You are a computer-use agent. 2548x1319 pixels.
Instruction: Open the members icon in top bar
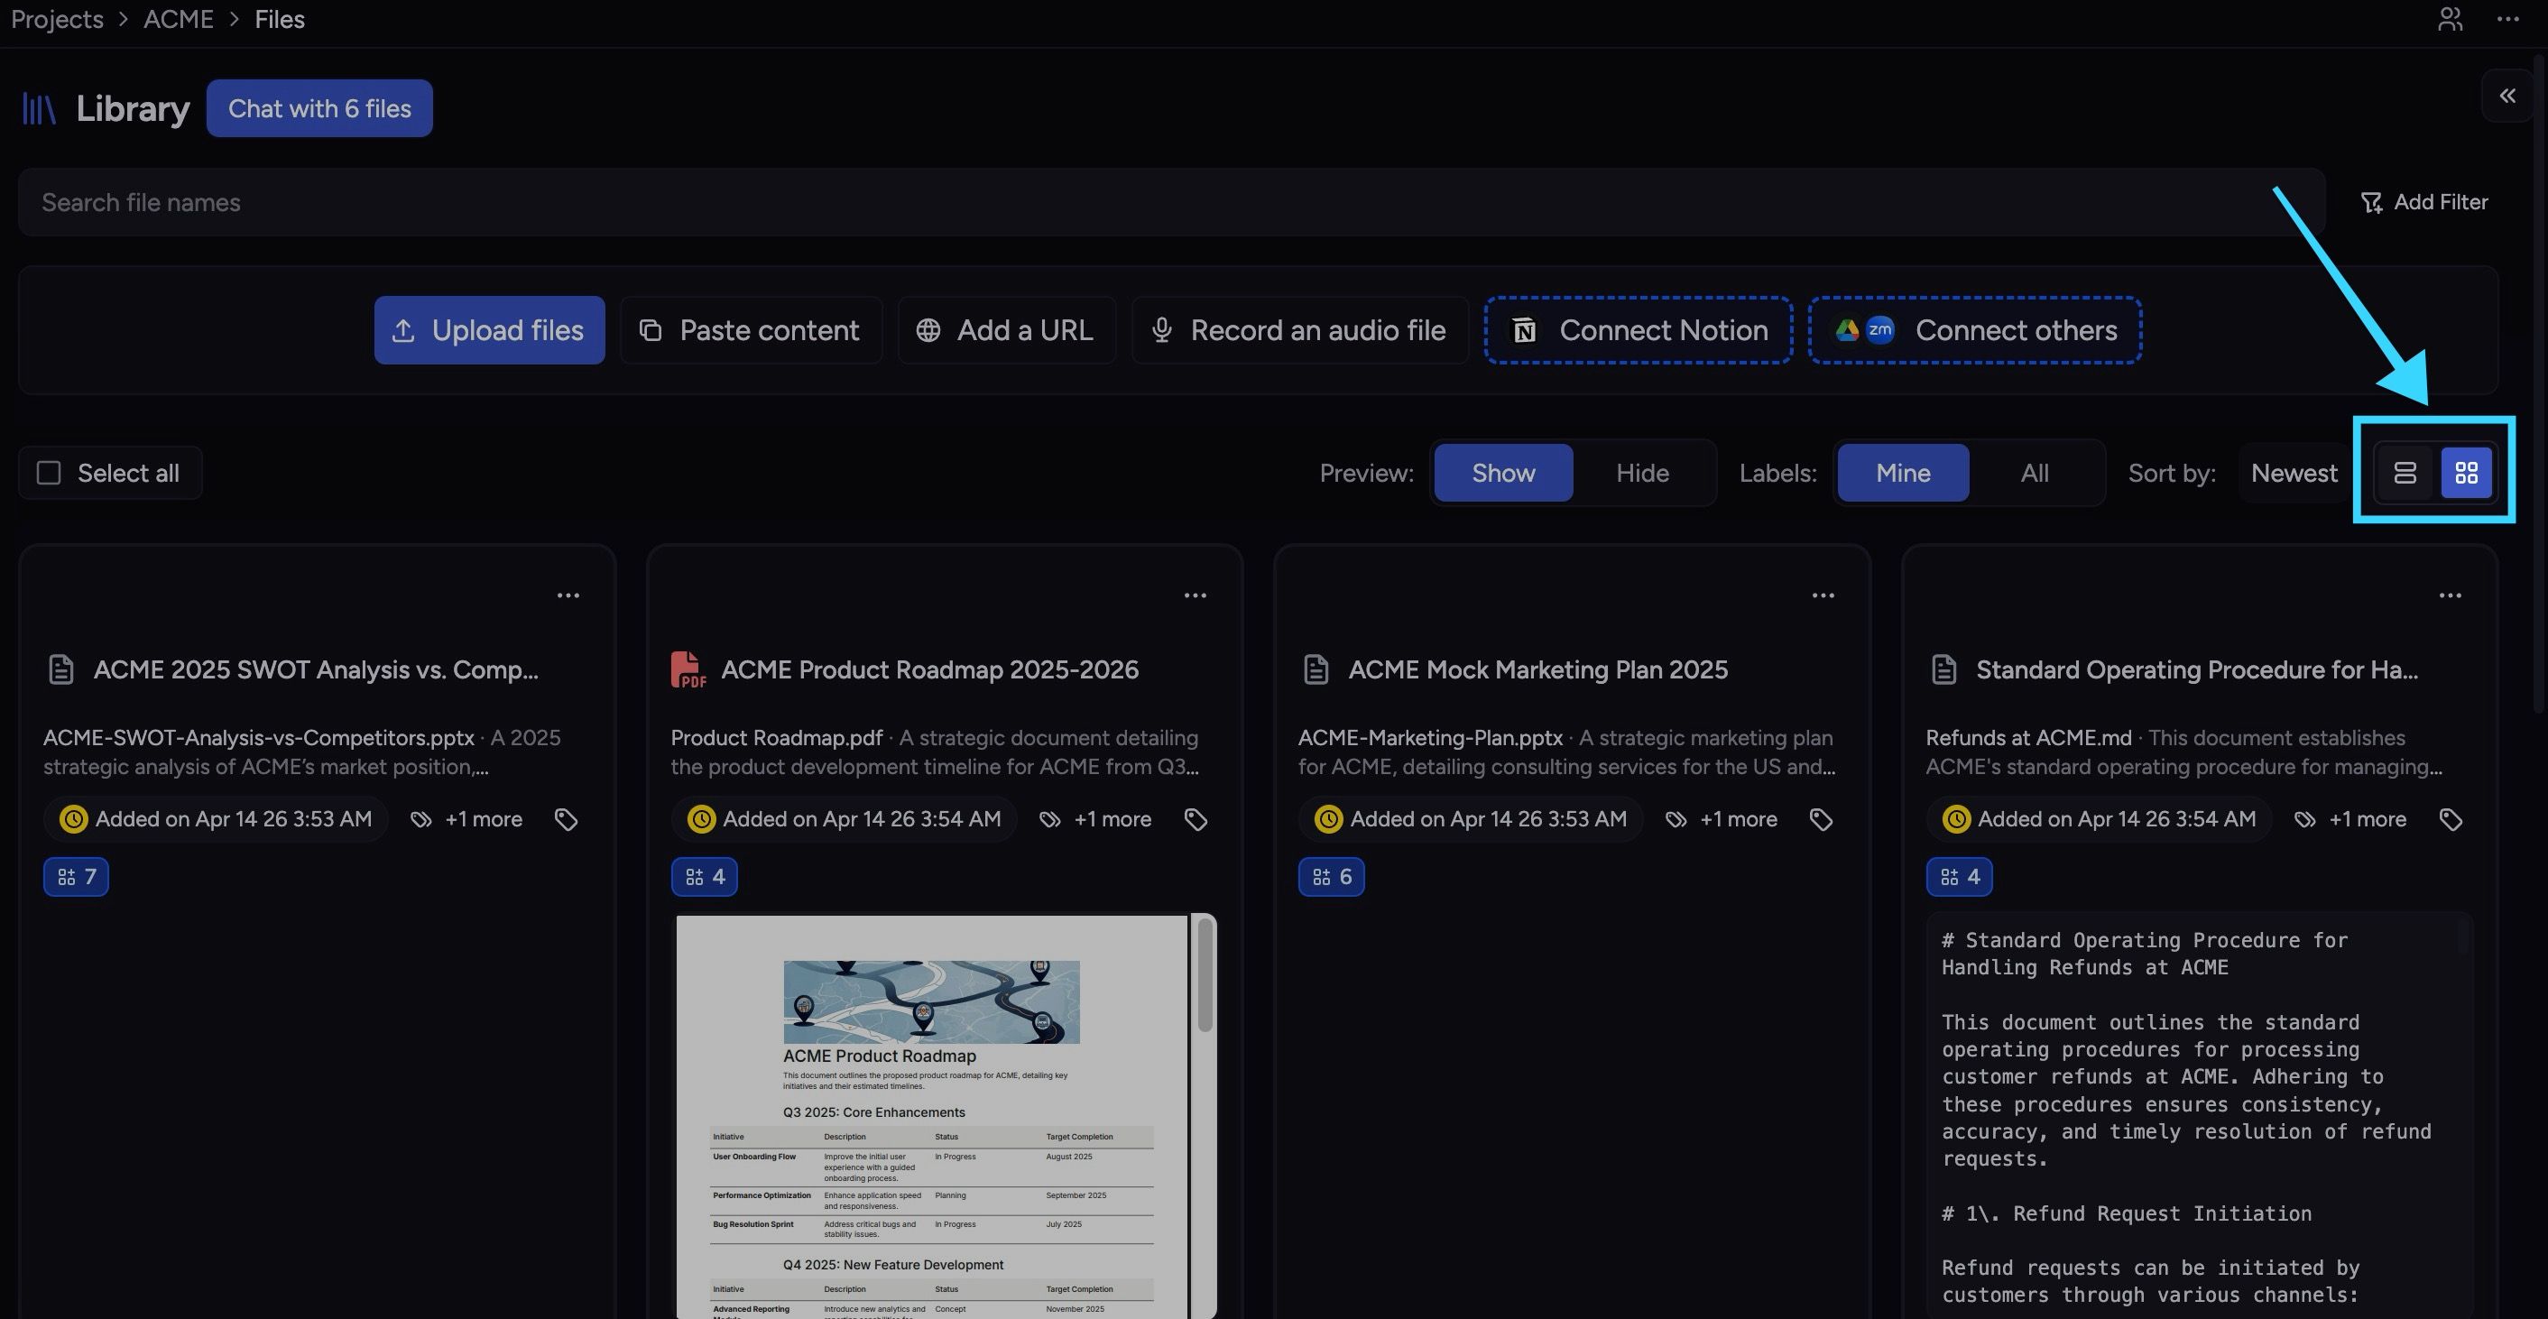[2449, 19]
